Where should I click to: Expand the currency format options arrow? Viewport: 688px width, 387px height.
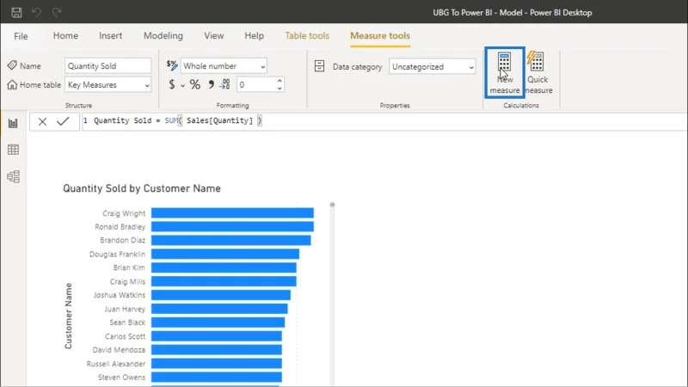182,85
